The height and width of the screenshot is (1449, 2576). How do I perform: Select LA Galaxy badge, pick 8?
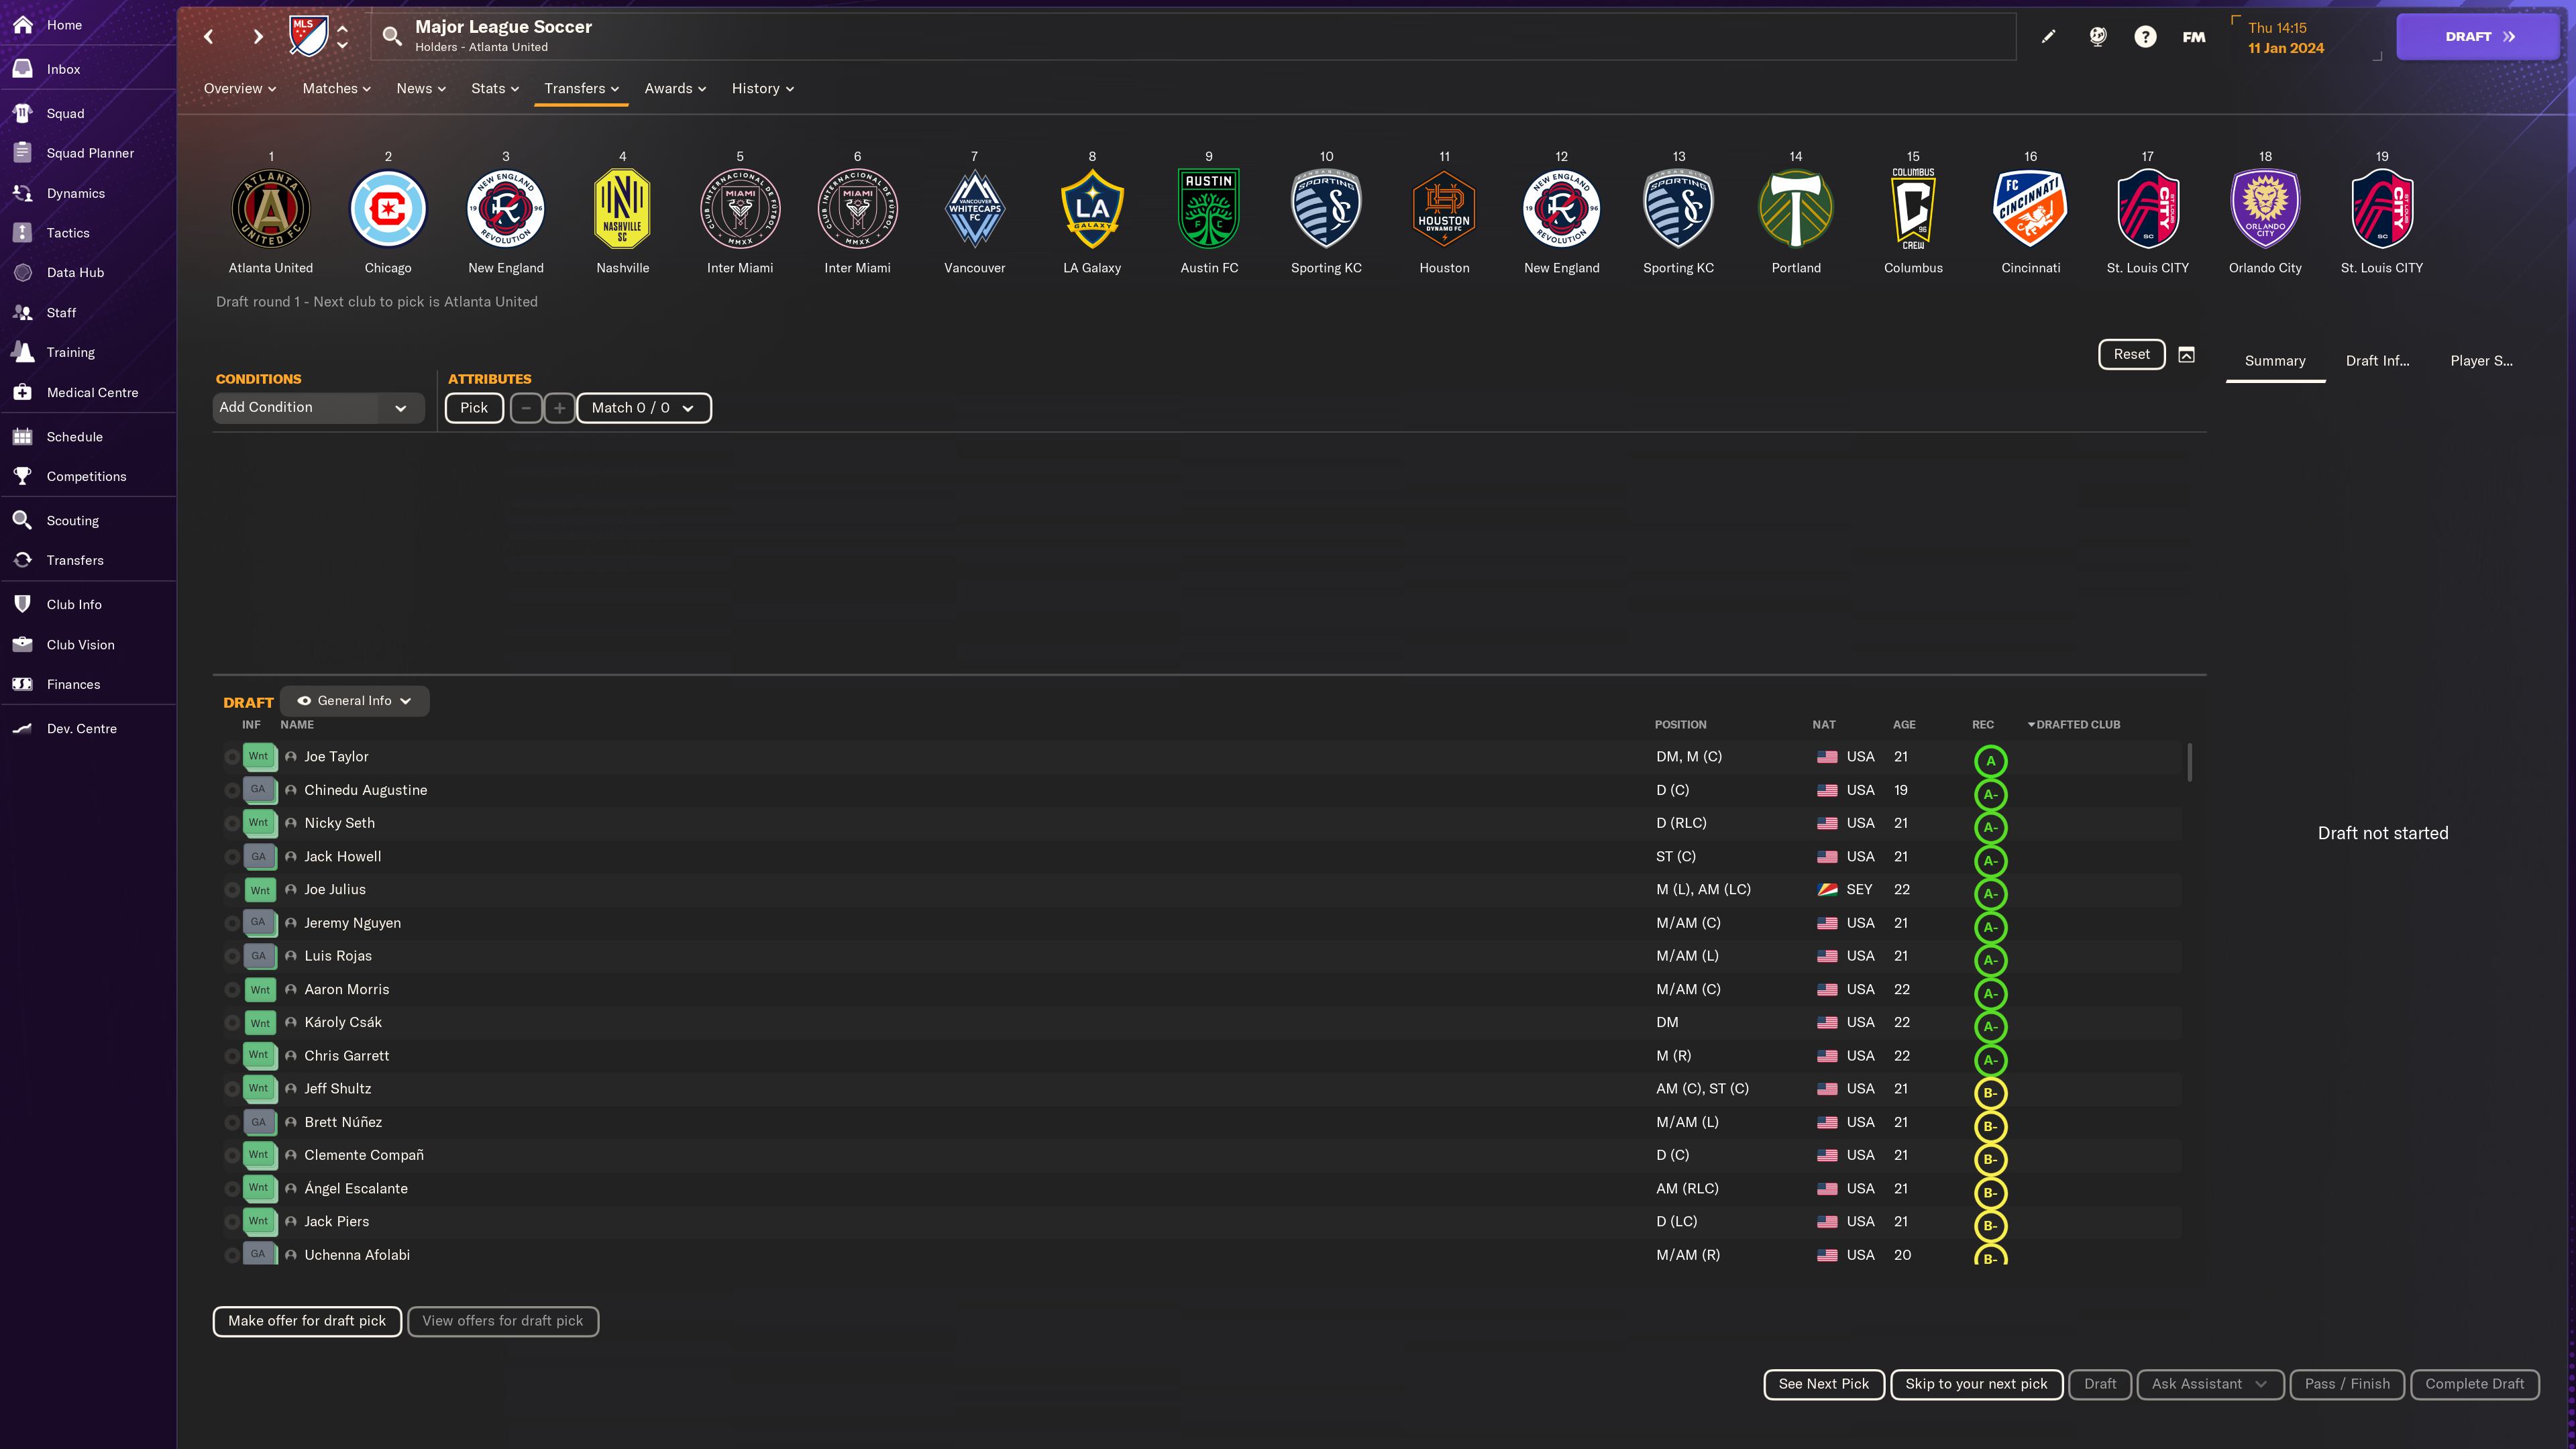(1092, 209)
